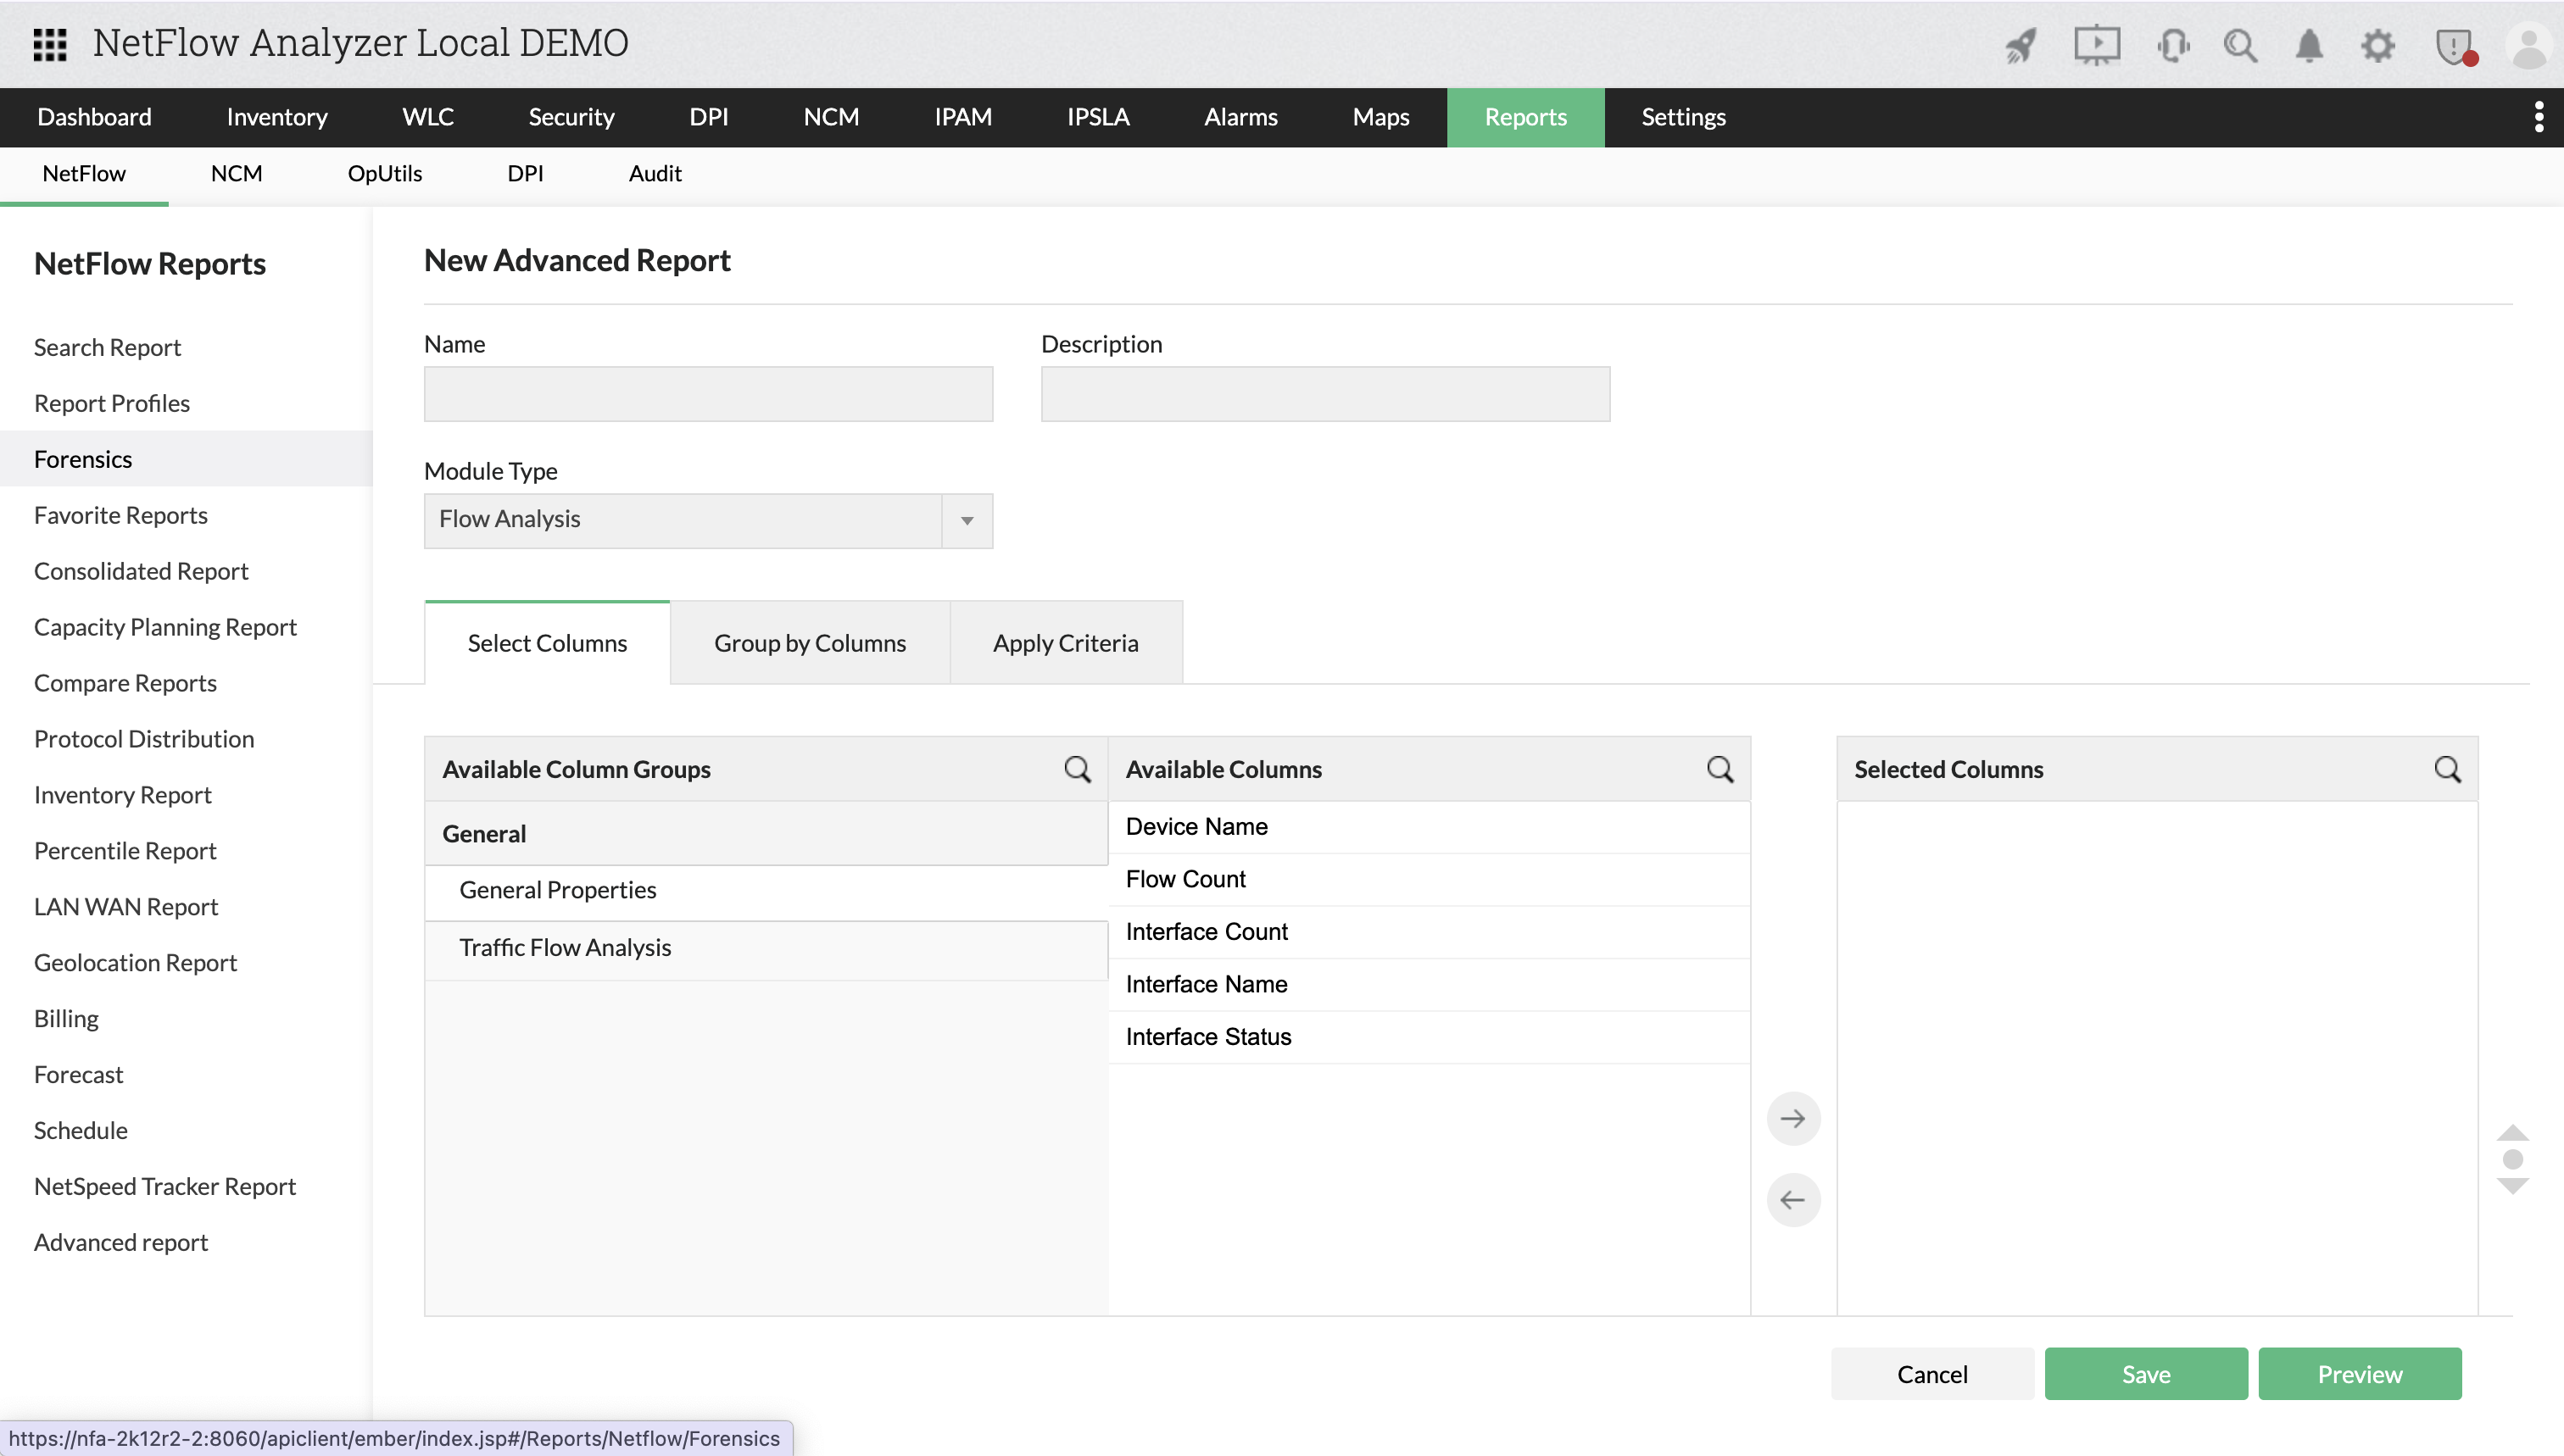Expand the General Properties column group

tap(556, 889)
